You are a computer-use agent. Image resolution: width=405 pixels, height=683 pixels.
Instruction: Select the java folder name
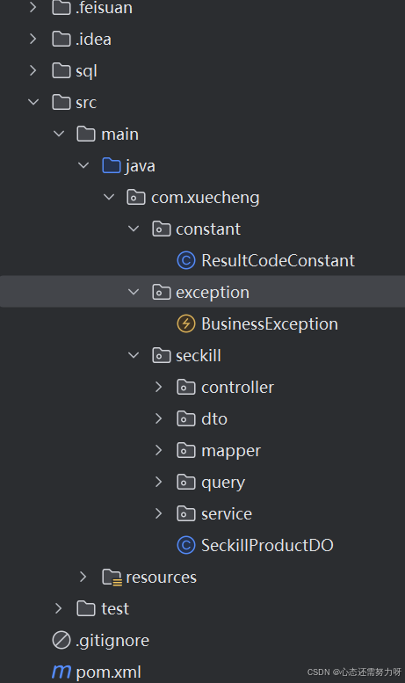(x=141, y=166)
